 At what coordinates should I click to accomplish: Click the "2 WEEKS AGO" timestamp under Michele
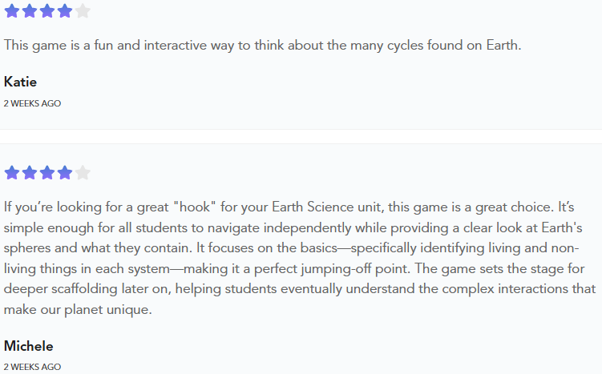pos(32,367)
